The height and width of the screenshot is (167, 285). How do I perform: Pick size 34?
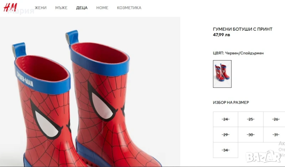point(225,150)
